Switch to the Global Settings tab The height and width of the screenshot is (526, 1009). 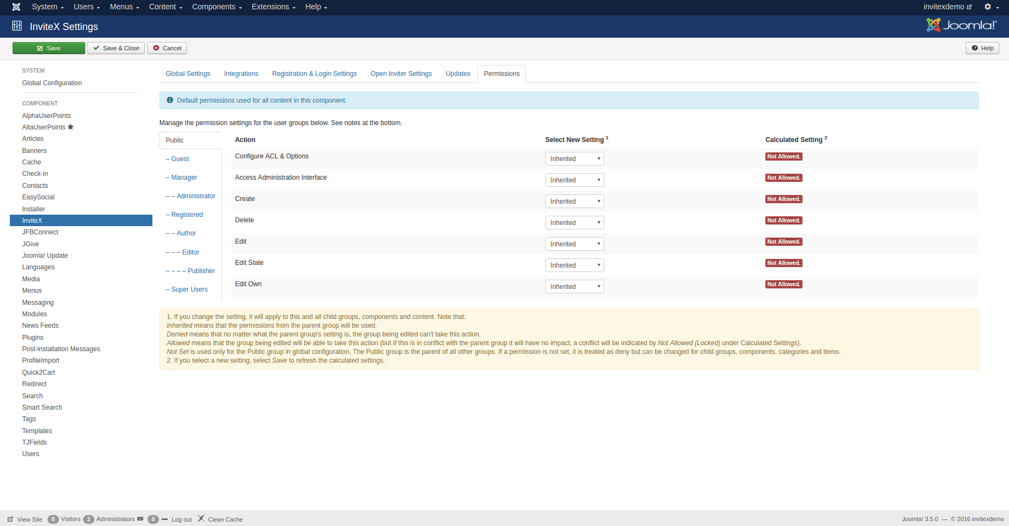[x=188, y=74]
